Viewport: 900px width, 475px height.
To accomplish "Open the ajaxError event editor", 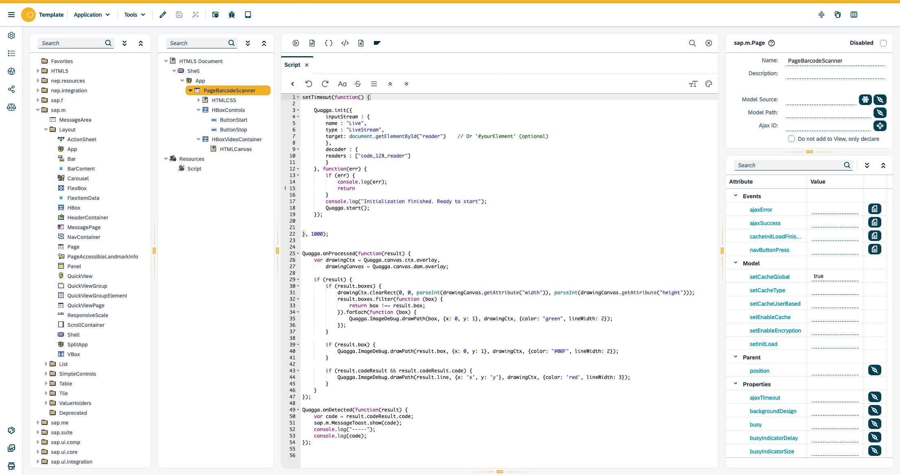I will [x=875, y=209].
